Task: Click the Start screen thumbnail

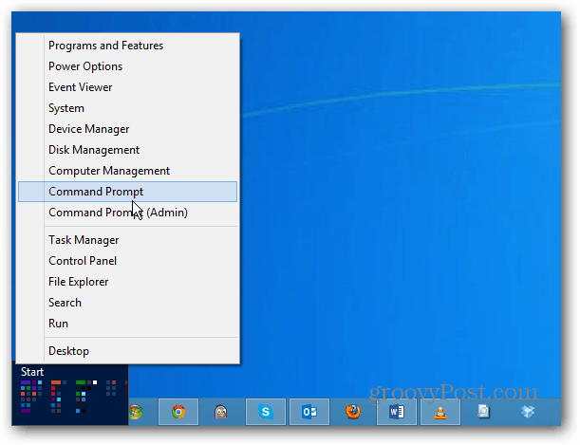Action: [70, 395]
